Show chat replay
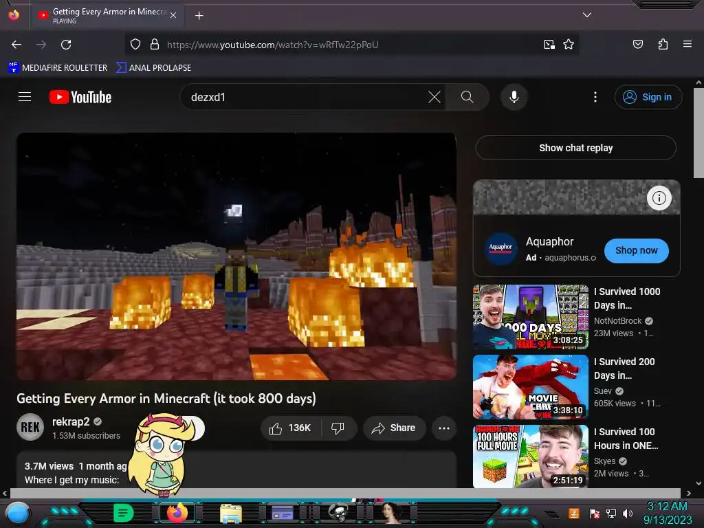Viewport: 704px width, 528px height. click(575, 148)
